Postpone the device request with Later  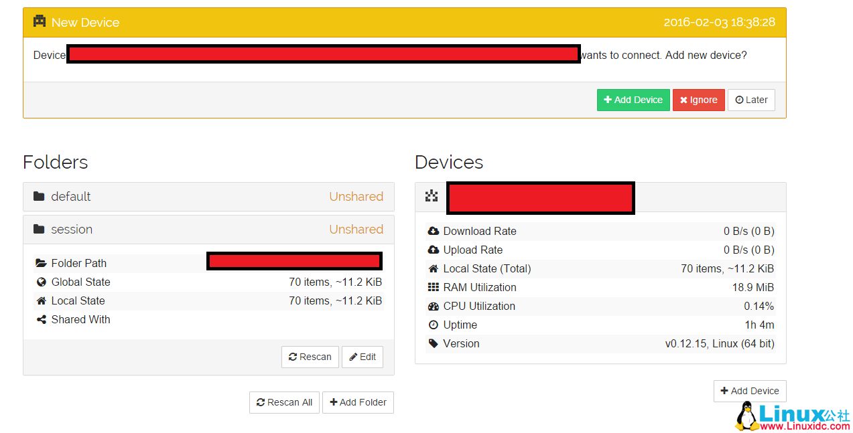[751, 100]
